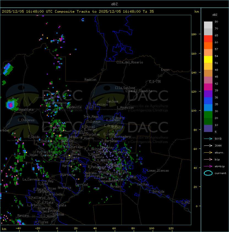Click the composite tracks timestamp header text

coord(78,12)
